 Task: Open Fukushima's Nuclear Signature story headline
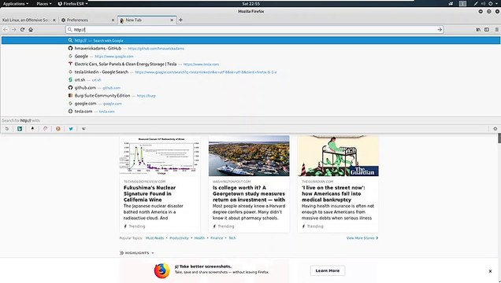[x=150, y=193]
